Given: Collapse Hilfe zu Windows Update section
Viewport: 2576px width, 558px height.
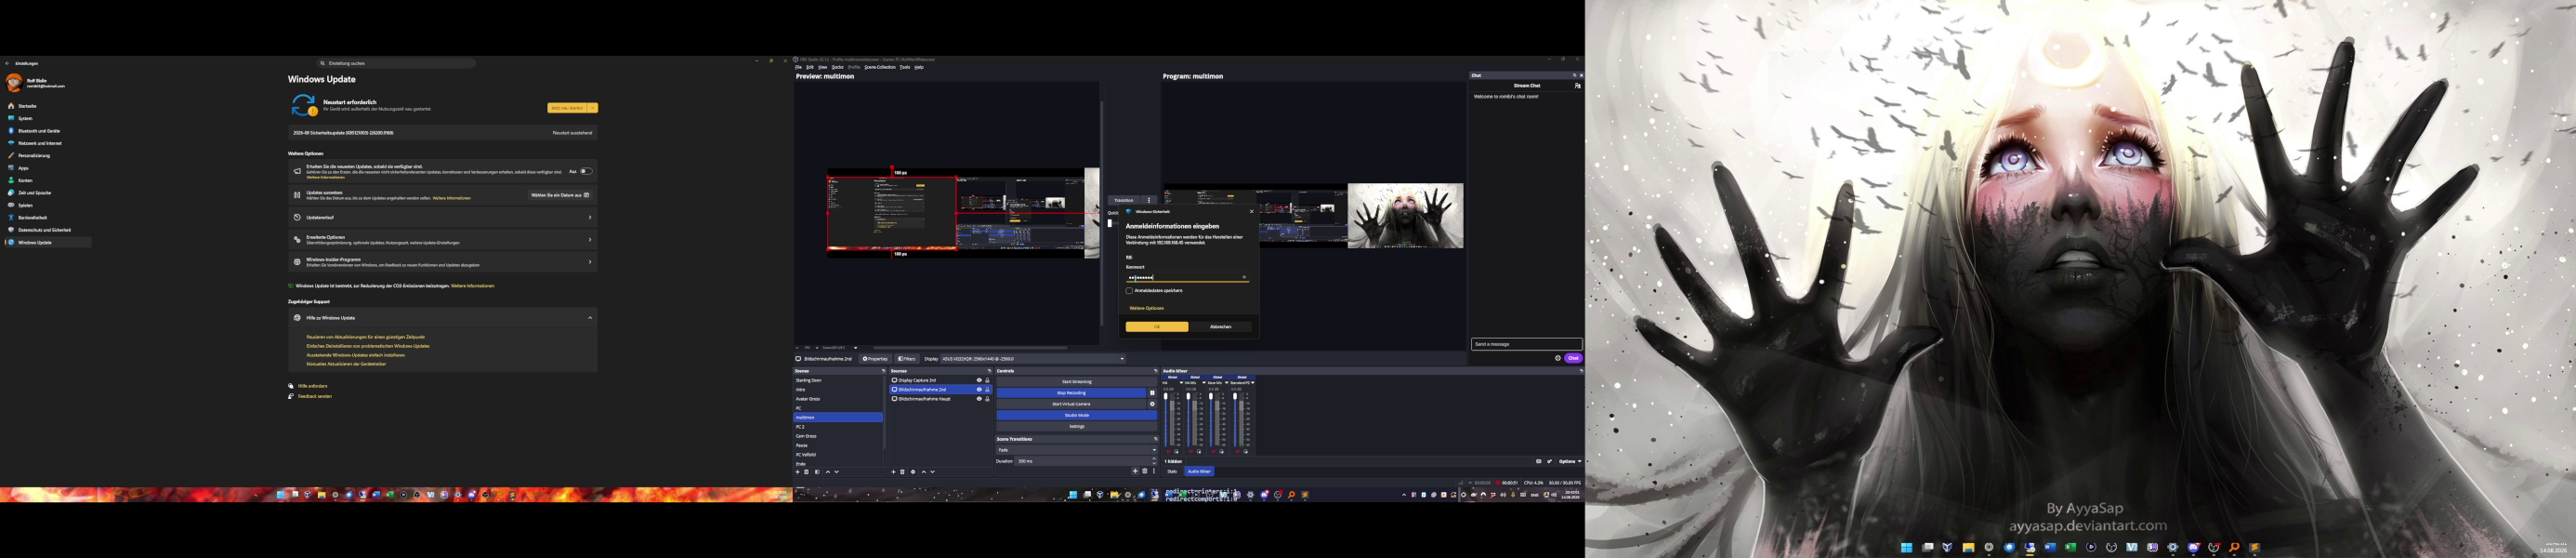Looking at the screenshot, I should (x=590, y=318).
